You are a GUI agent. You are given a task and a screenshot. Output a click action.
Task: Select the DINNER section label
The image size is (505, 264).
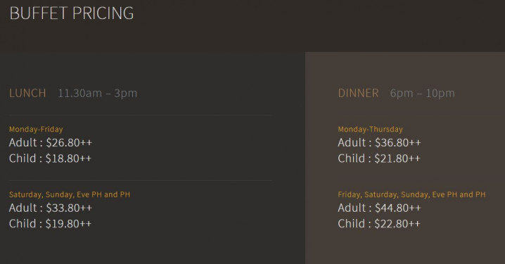pyautogui.click(x=358, y=93)
